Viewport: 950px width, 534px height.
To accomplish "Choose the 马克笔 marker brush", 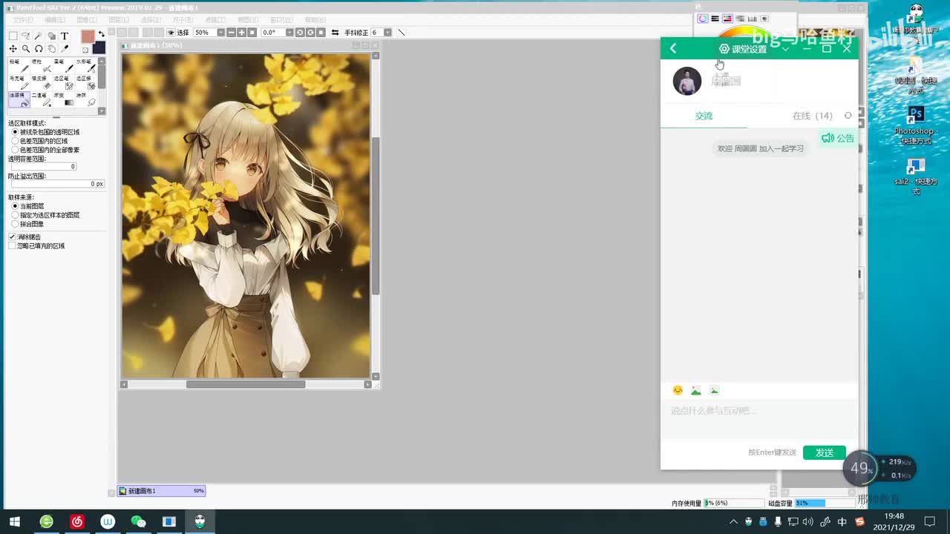I will pos(19,82).
